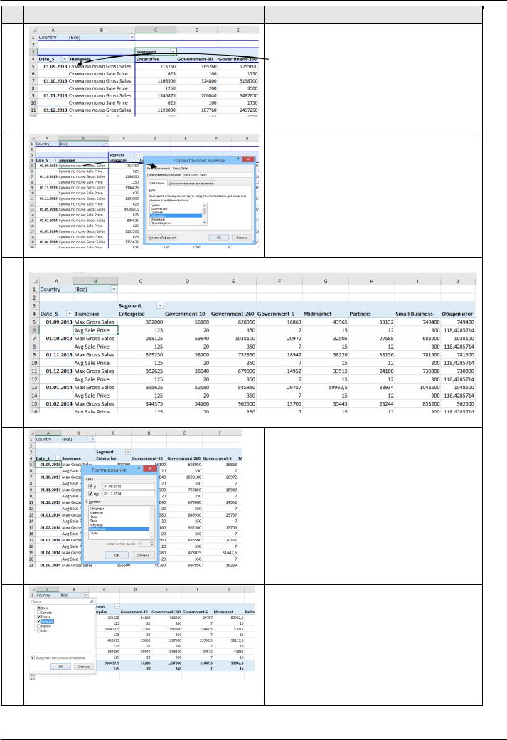Confirm with OK in Параметры поля значений dialog
Viewport: 507px width, 740px height.
219,238
